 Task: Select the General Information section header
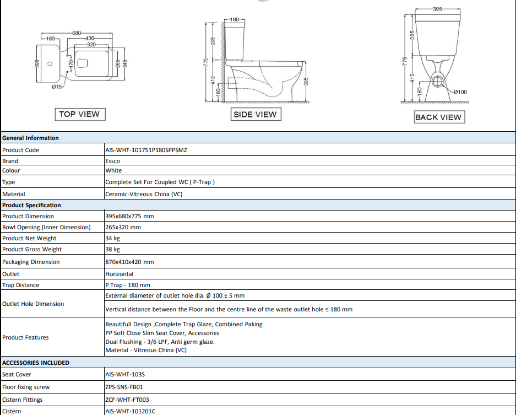click(x=258, y=138)
